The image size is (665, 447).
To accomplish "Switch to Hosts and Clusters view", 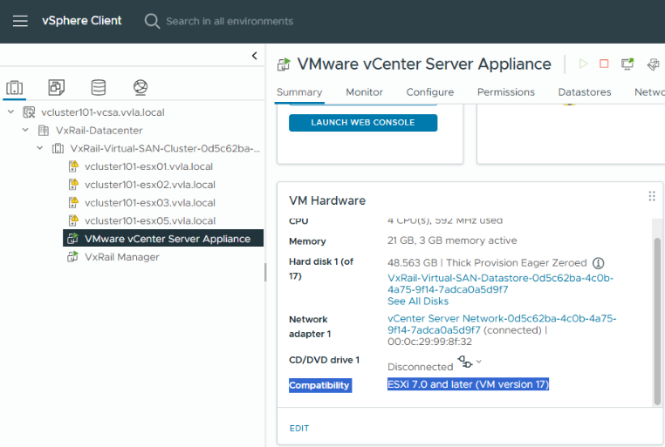I will (15, 88).
